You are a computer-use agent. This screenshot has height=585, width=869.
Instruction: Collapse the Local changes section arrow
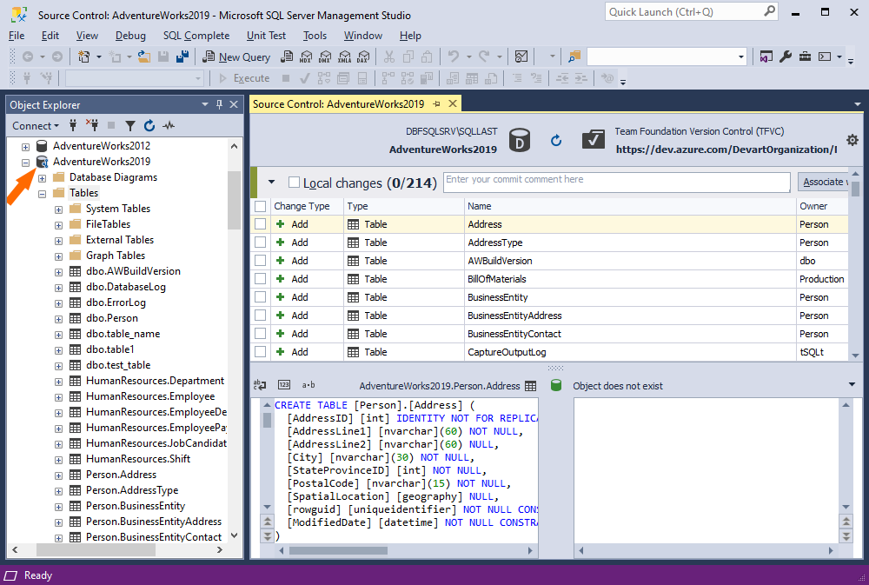tap(271, 182)
